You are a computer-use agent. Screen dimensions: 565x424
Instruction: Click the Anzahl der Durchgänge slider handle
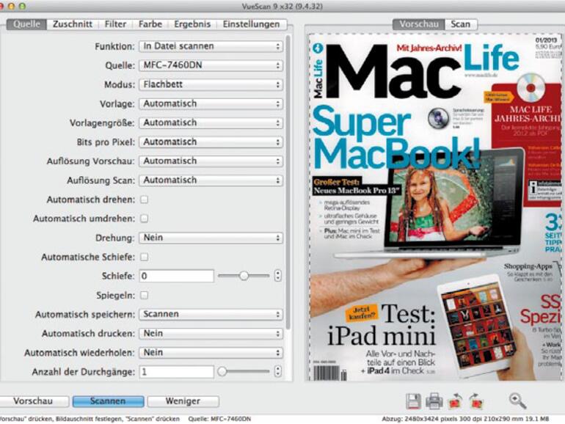coord(222,371)
